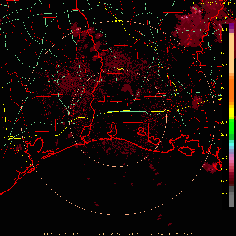Click the -1.3 value on the color scale
The image size is (236, 236).
(x=223, y=192)
